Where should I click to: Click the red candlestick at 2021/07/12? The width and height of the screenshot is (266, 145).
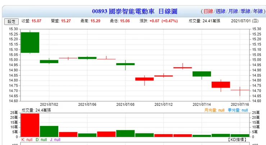[x=164, y=76]
